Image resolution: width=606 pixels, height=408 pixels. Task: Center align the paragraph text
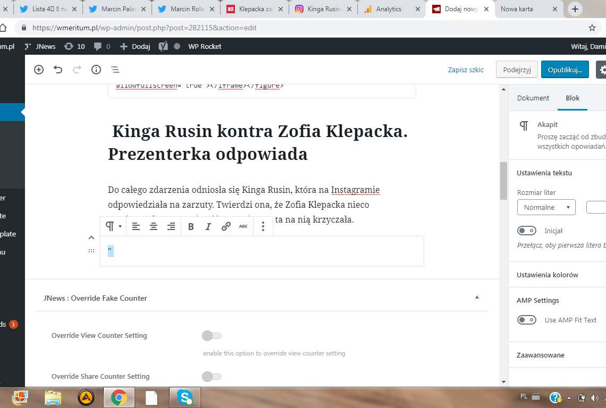[154, 226]
